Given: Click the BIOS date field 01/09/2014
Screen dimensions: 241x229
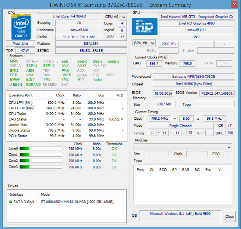Looking at the screenshot, I should tap(163, 93).
